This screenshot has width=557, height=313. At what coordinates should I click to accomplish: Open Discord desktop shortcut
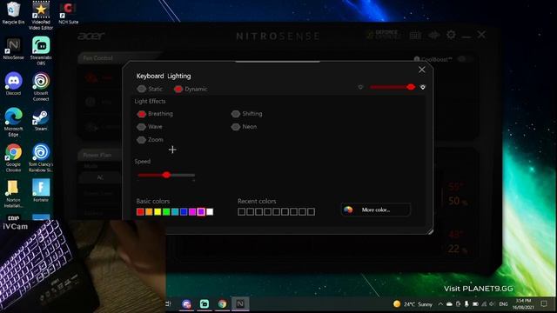[14, 84]
